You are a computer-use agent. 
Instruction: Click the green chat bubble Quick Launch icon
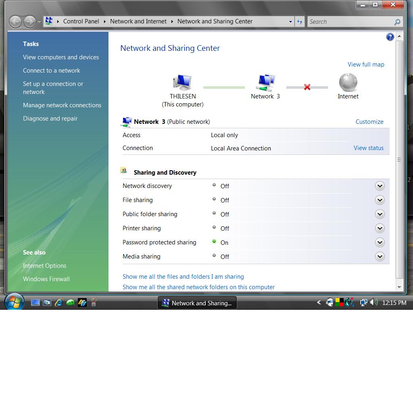point(70,302)
